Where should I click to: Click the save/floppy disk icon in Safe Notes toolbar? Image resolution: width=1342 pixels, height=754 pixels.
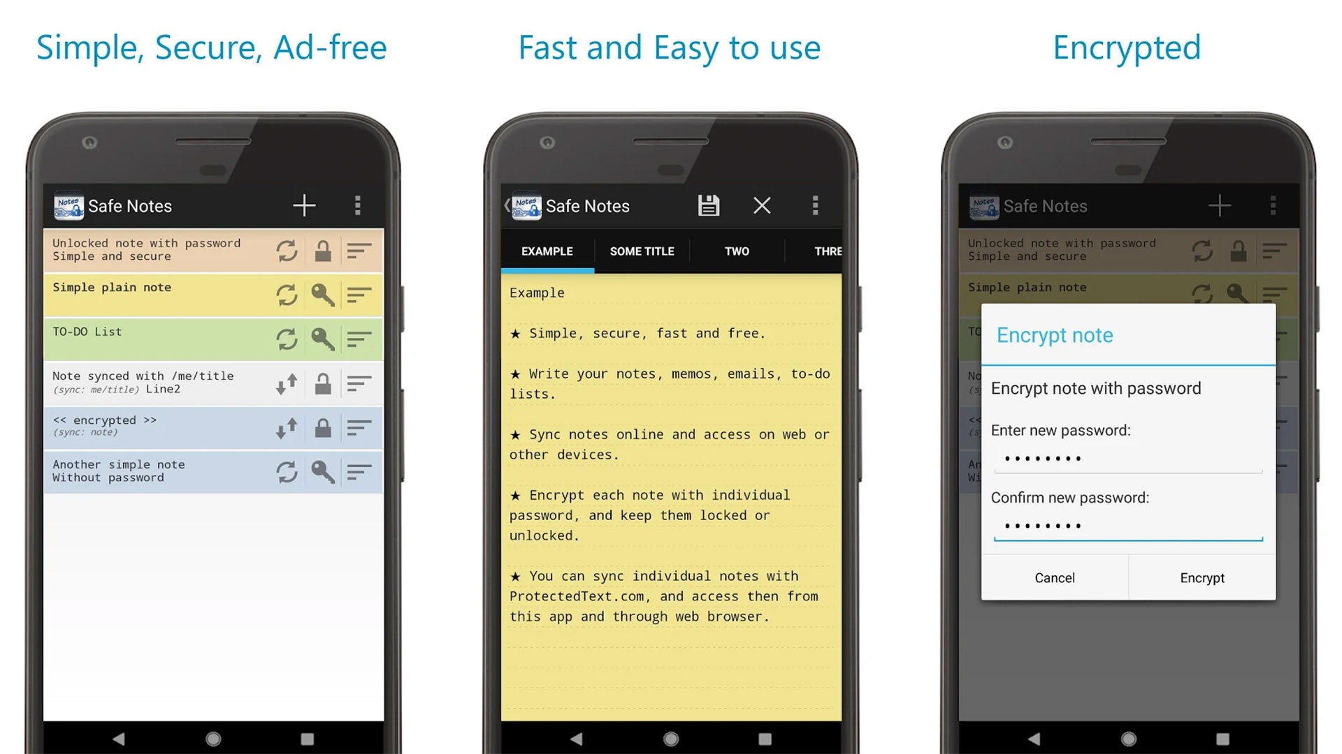click(708, 205)
